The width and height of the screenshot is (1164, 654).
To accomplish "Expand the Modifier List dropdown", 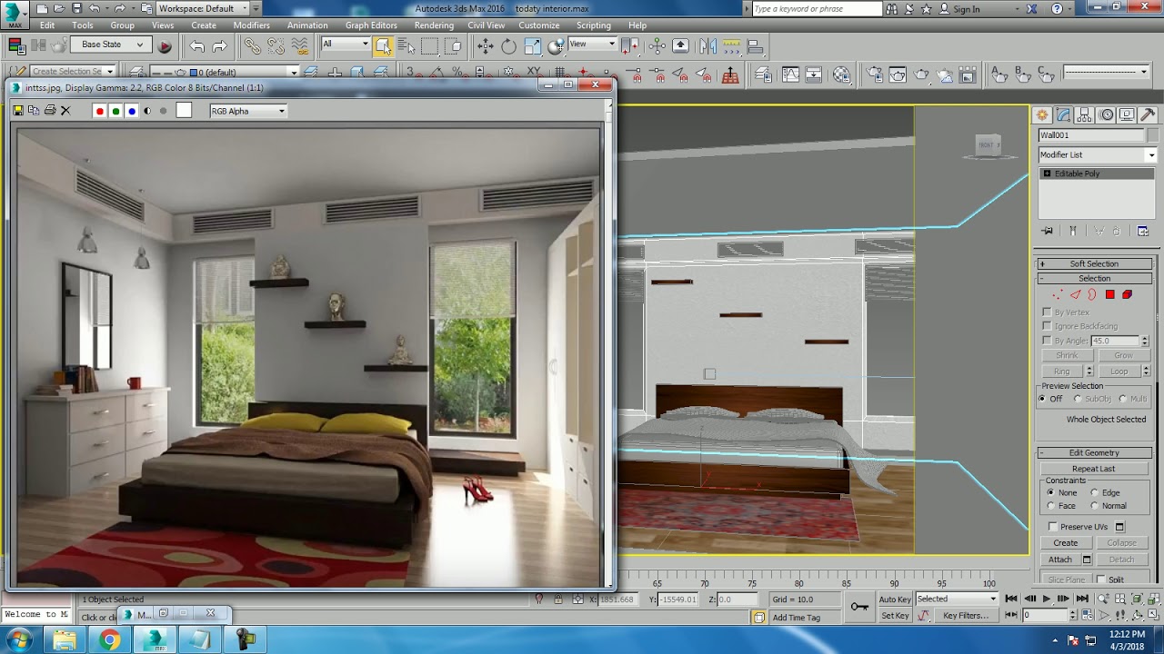I will click(1098, 154).
